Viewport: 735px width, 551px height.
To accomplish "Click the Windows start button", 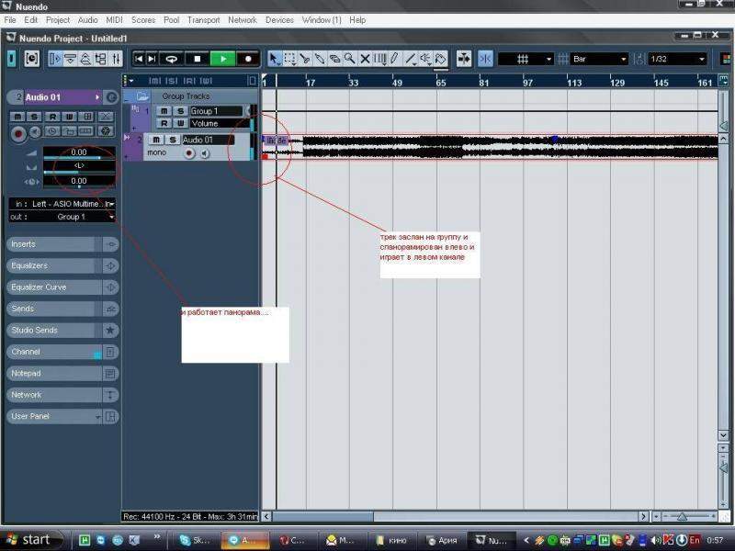I will [x=31, y=540].
